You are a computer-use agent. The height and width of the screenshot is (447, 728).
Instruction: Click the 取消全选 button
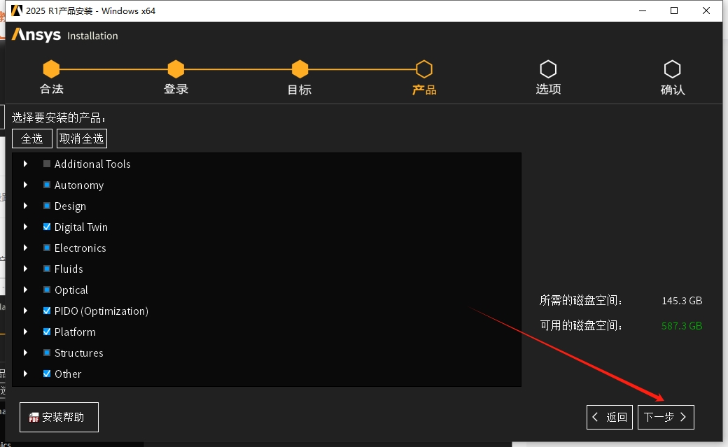pyautogui.click(x=82, y=139)
